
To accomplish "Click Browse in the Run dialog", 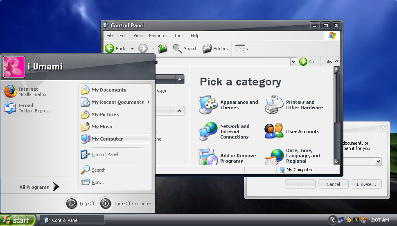I will point(366,184).
